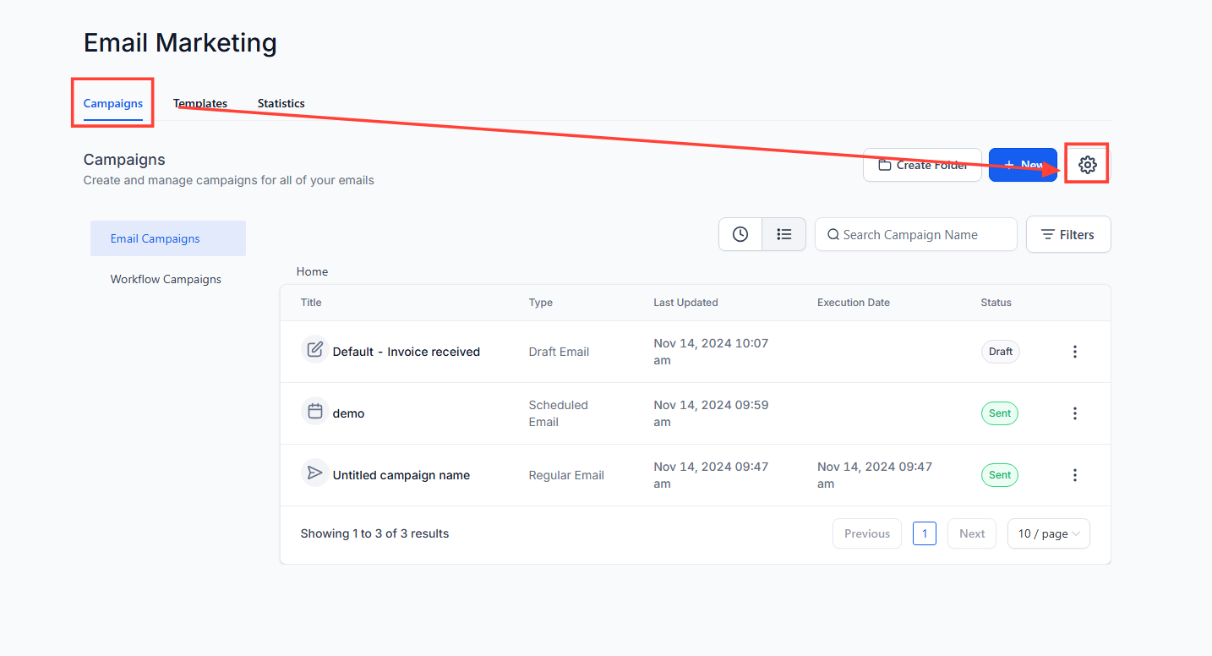
Task: Click paper plane icon beside Untitled campaign name
Action: click(x=314, y=473)
